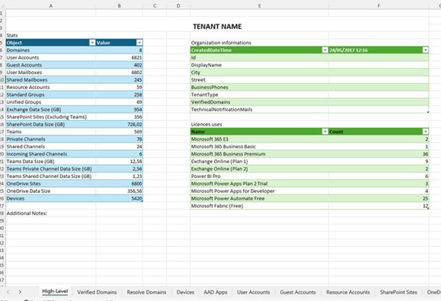441x301 pixels.
Task: Click the VerifiedDomains cell
Action: coord(259,102)
